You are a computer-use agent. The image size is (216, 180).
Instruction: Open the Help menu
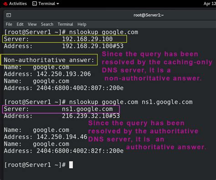(x=82, y=24)
